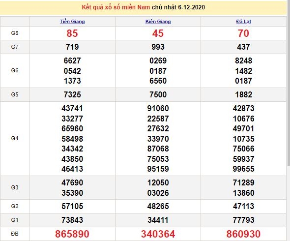Screen dimensions: 290x241
Task: Click the G4 row label
Action: [15, 138]
